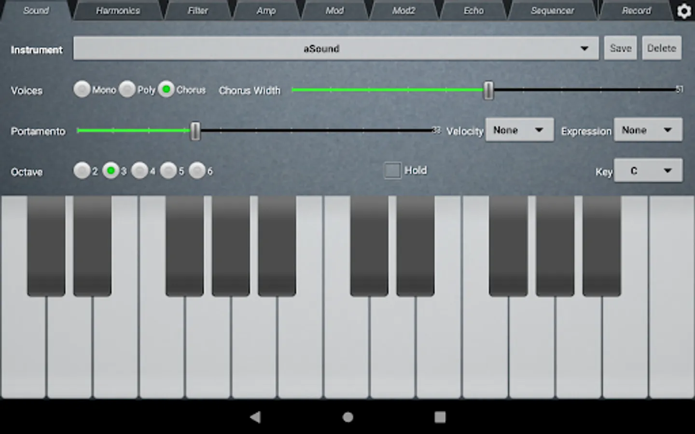Choose octave 2 radio button

pos(82,171)
